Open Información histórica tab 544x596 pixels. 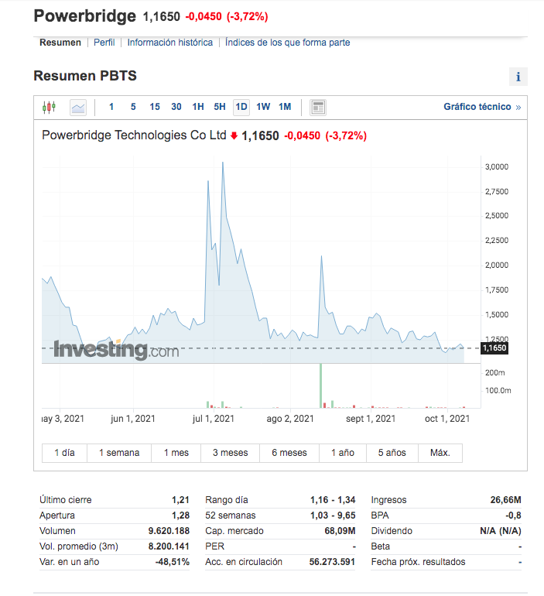[x=169, y=43]
